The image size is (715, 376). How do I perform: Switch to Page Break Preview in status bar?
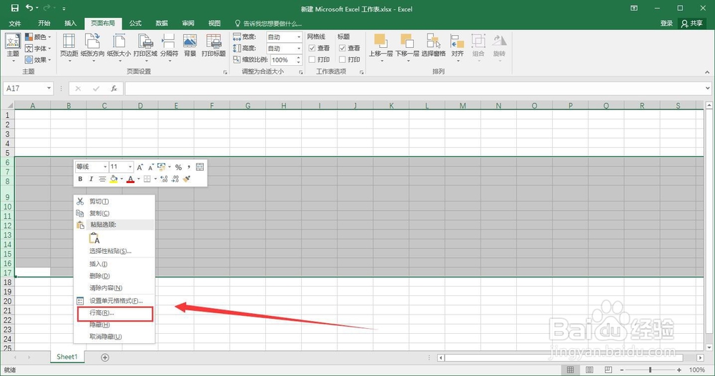coord(608,370)
